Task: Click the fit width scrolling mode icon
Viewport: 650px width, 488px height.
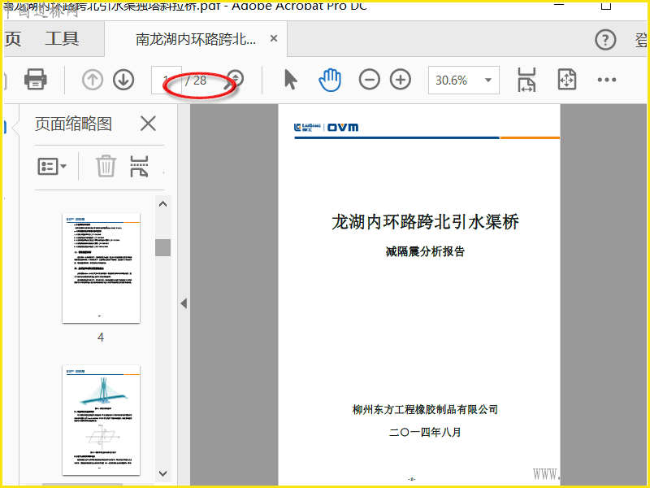Action: point(526,80)
